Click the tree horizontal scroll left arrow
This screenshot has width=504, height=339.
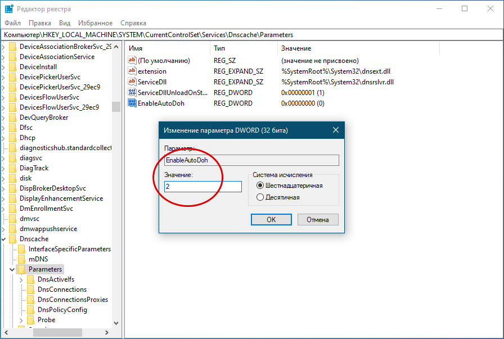[x=6, y=333]
